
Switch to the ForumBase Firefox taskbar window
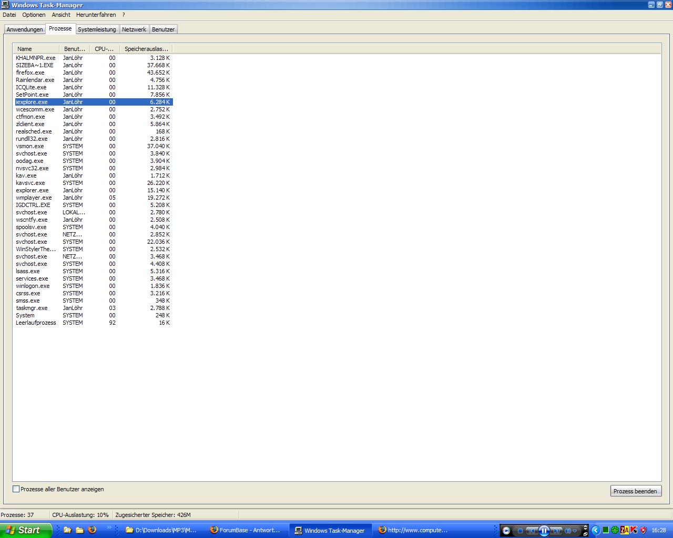point(246,530)
